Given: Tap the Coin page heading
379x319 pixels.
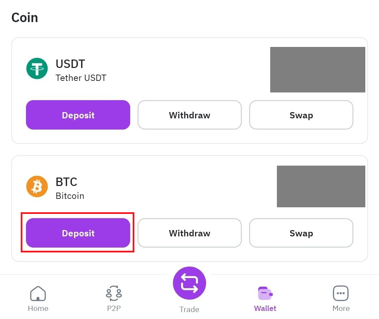Looking at the screenshot, I should (25, 17).
